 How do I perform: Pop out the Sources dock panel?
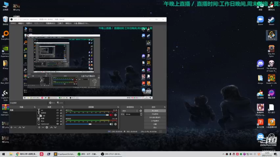[x=63, y=107]
